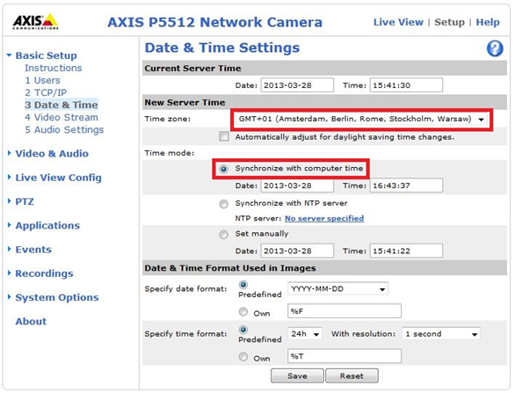The height and width of the screenshot is (393, 515).
Task: Enable automatic daylight saving time adjustment
Action: tap(224, 136)
